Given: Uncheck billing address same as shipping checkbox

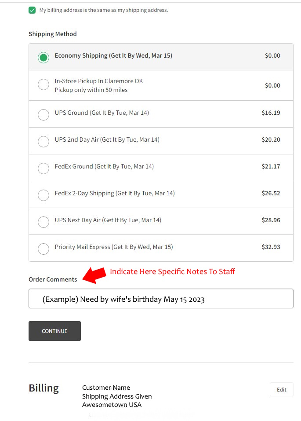Looking at the screenshot, I should point(32,10).
